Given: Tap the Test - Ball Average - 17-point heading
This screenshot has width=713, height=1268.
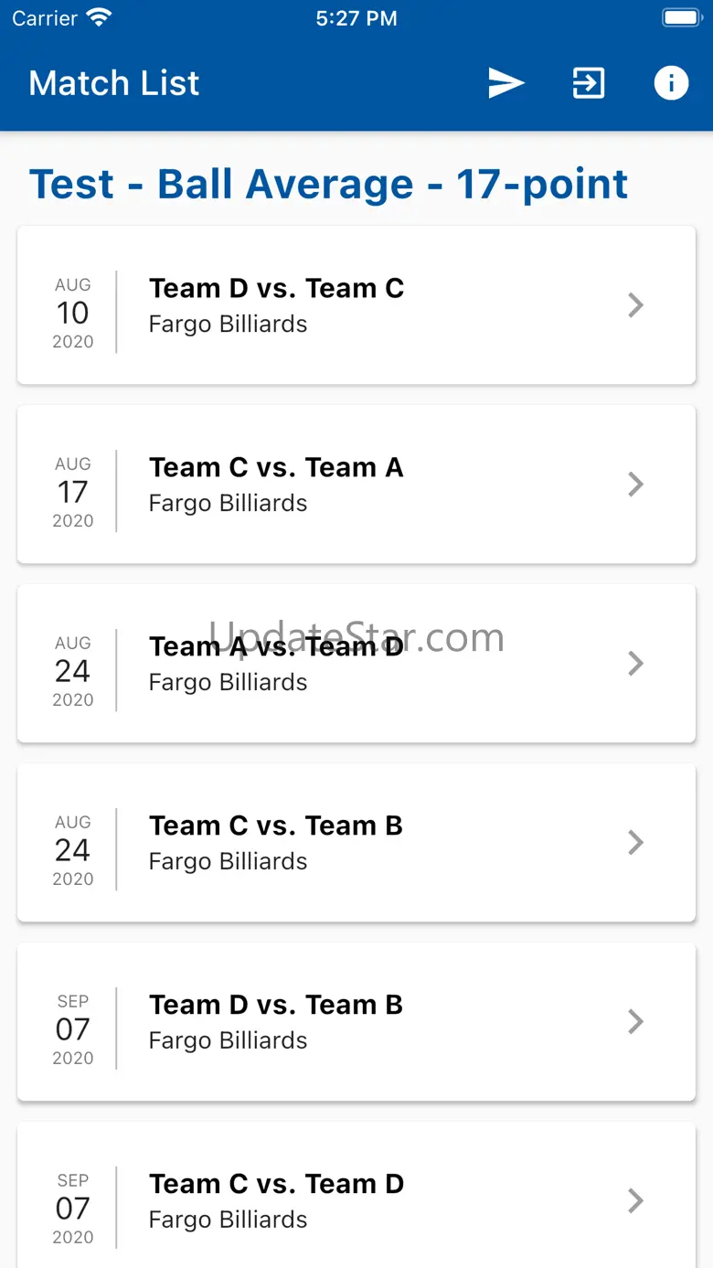Looking at the screenshot, I should pyautogui.click(x=328, y=184).
